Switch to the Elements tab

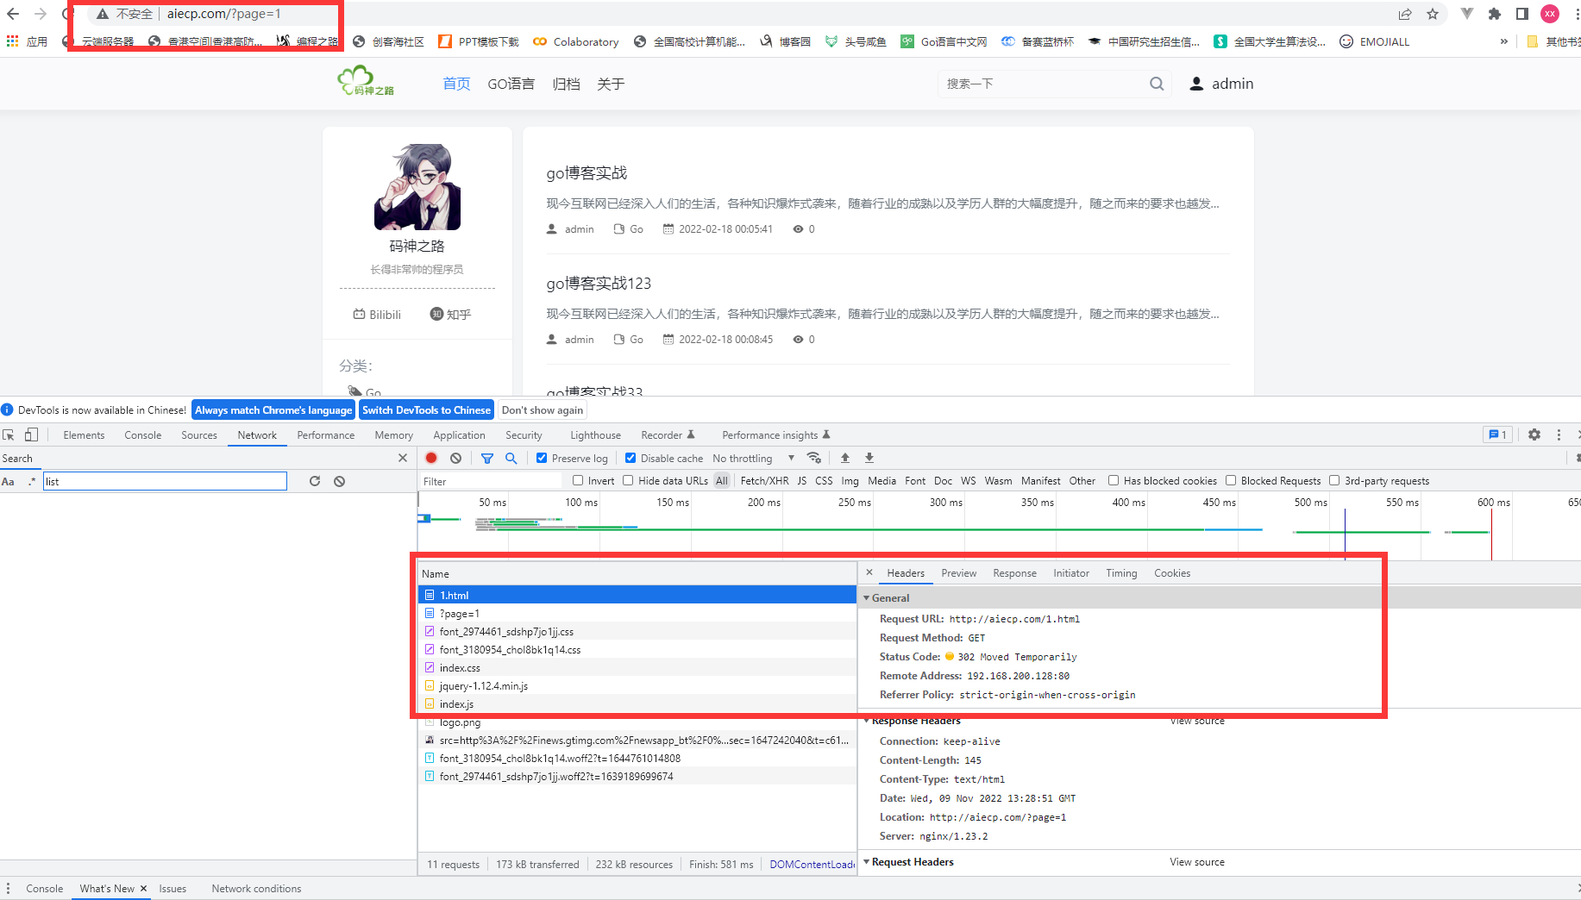(x=84, y=435)
